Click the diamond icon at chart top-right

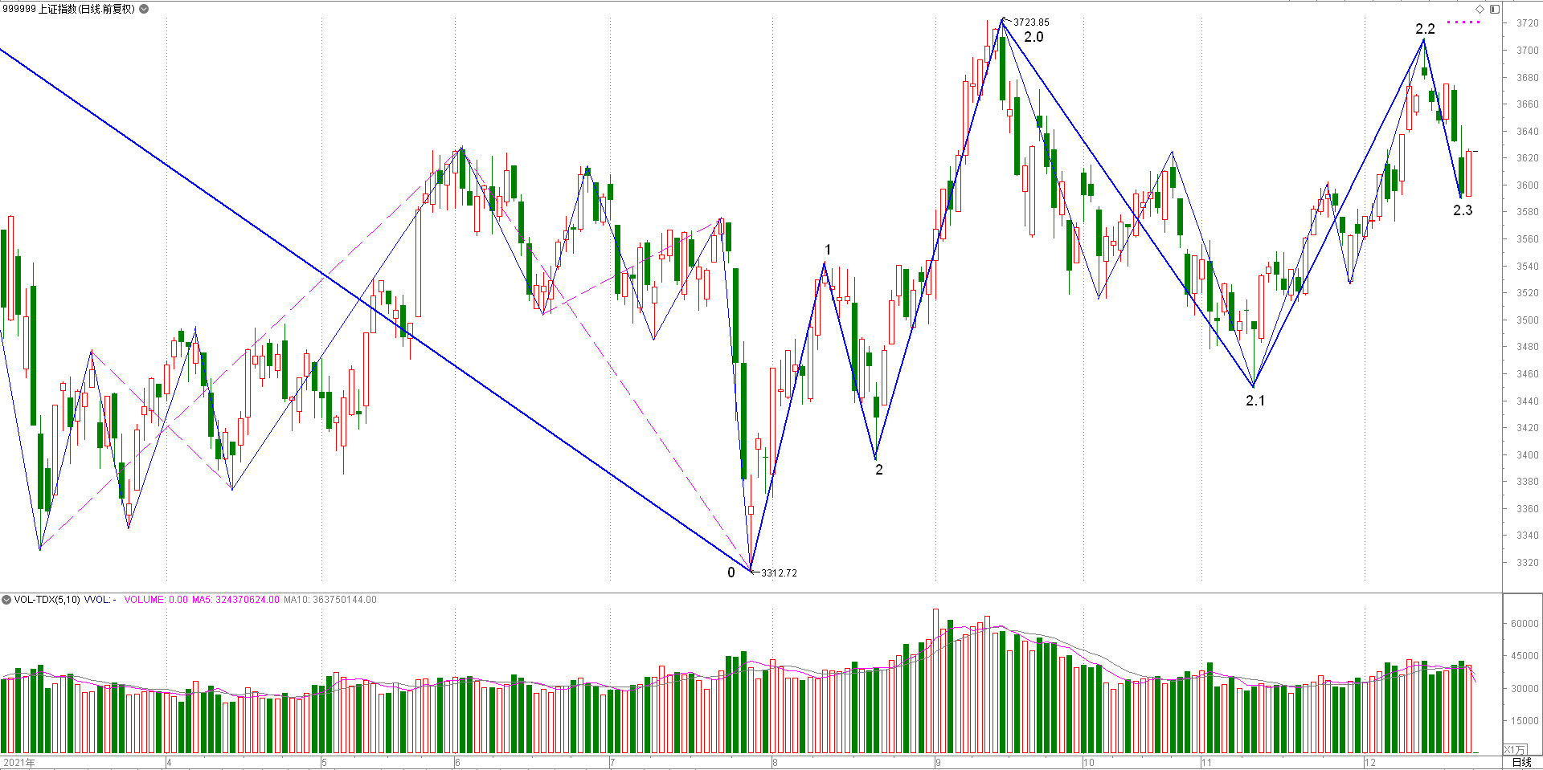[1480, 9]
